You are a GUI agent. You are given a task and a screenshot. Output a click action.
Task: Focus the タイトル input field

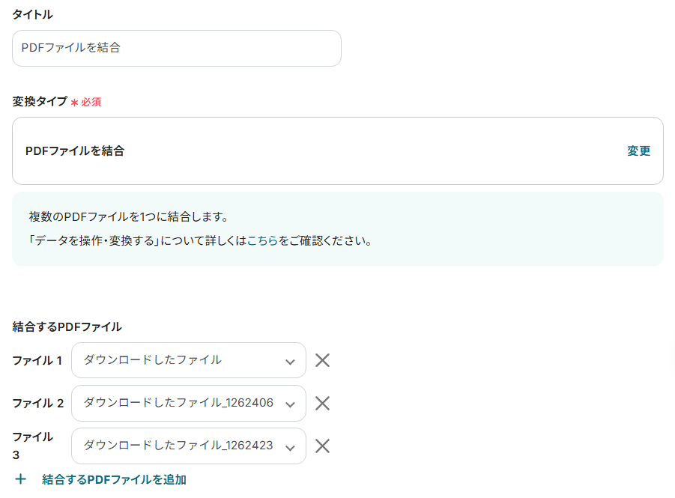tap(177, 48)
